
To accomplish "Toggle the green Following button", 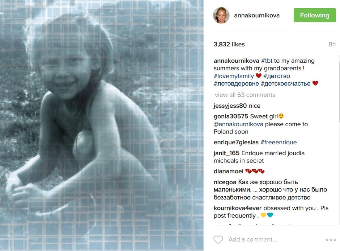I will point(315,15).
